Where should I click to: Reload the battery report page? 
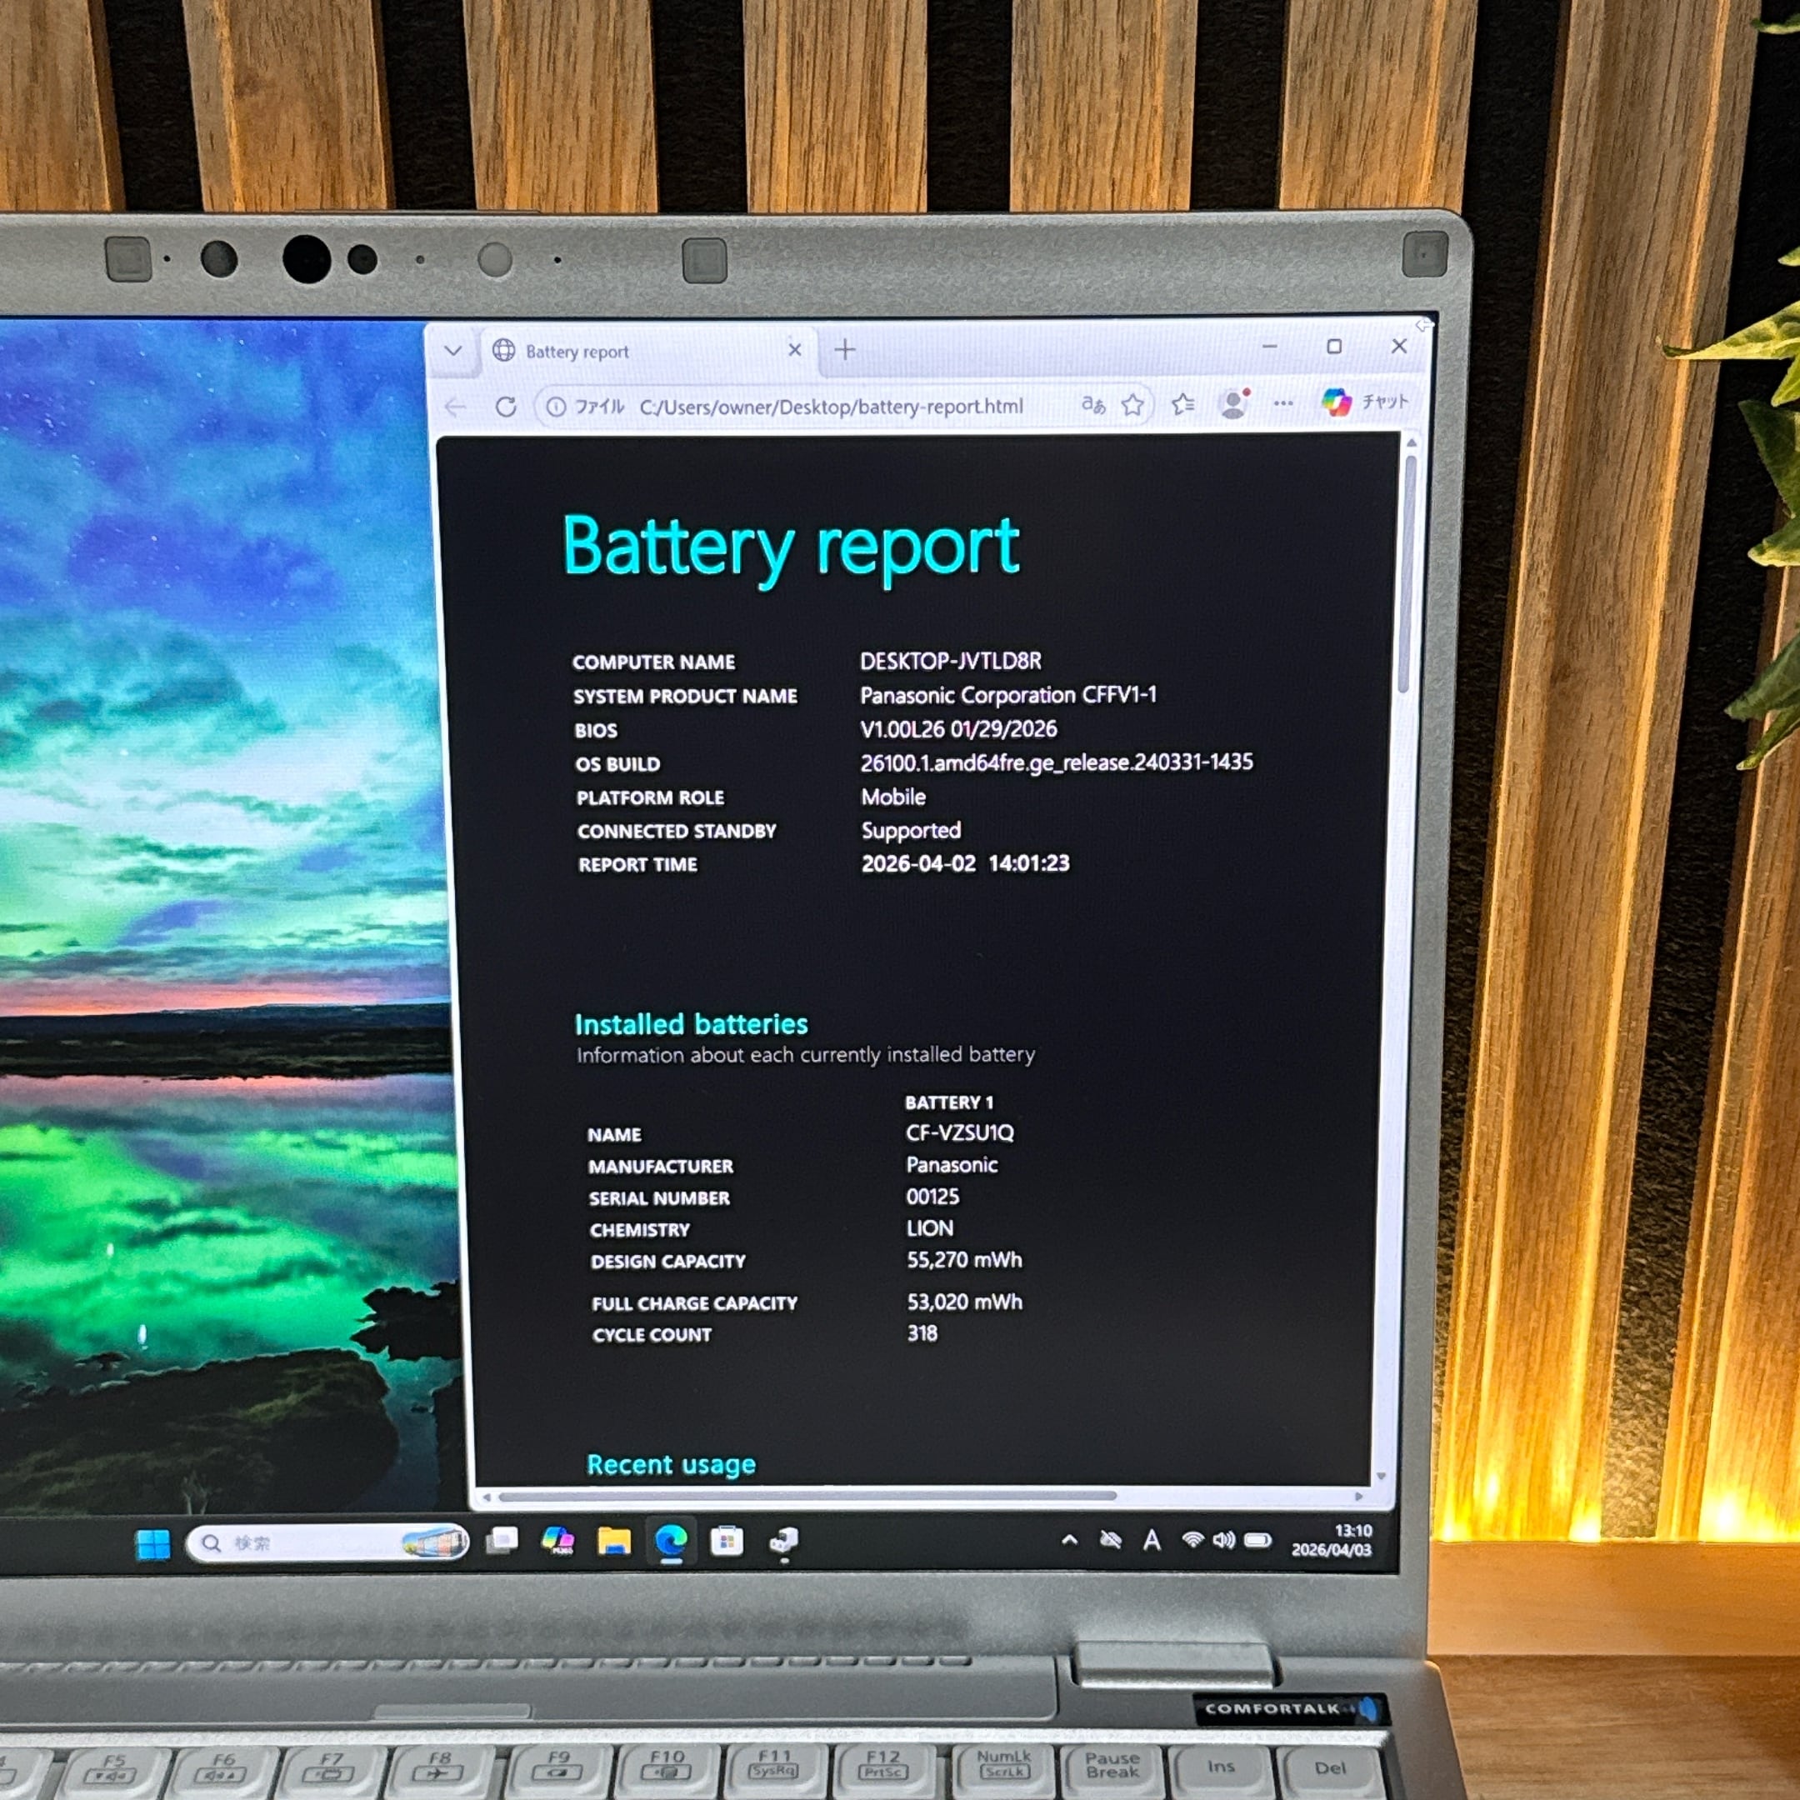coord(506,407)
